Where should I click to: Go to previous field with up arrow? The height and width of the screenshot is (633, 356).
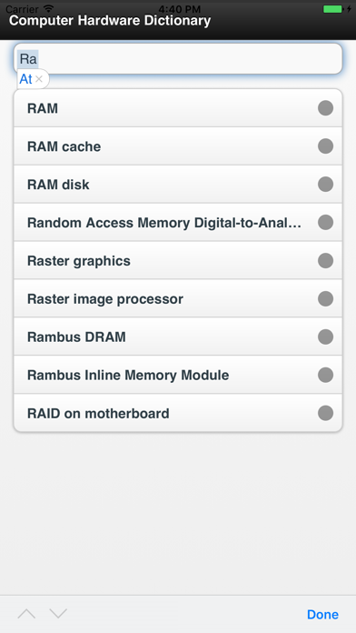[26, 614]
